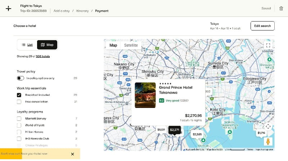Image resolution: width=288 pixels, height=161 pixels.
Task: Click the Edit search button
Action: (262, 26)
